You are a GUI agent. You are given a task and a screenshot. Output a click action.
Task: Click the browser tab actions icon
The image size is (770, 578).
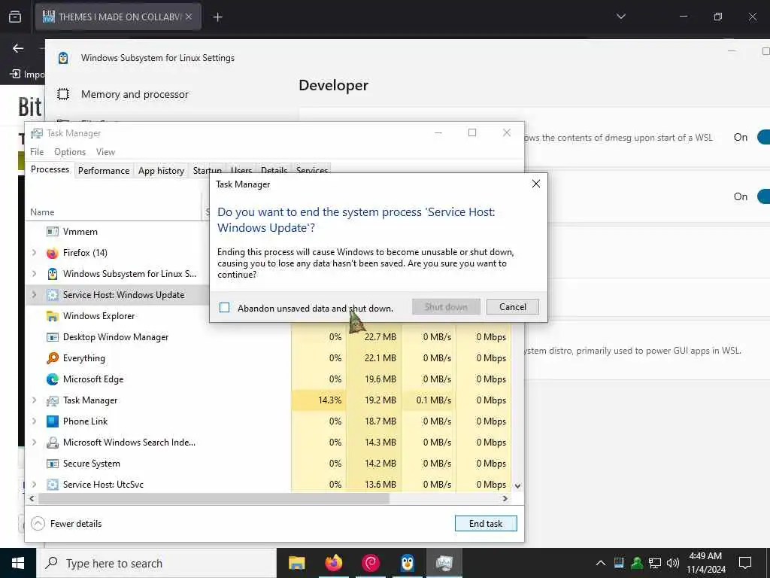pyautogui.click(x=15, y=17)
